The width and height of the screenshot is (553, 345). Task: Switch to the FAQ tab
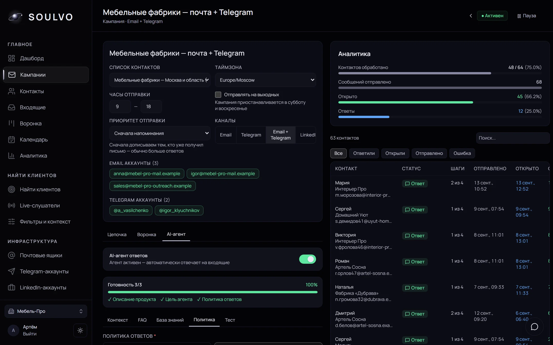point(142,320)
